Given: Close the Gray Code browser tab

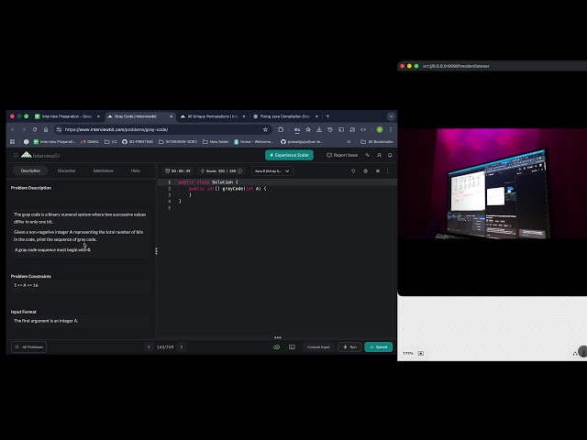Looking at the screenshot, I should tap(172, 116).
